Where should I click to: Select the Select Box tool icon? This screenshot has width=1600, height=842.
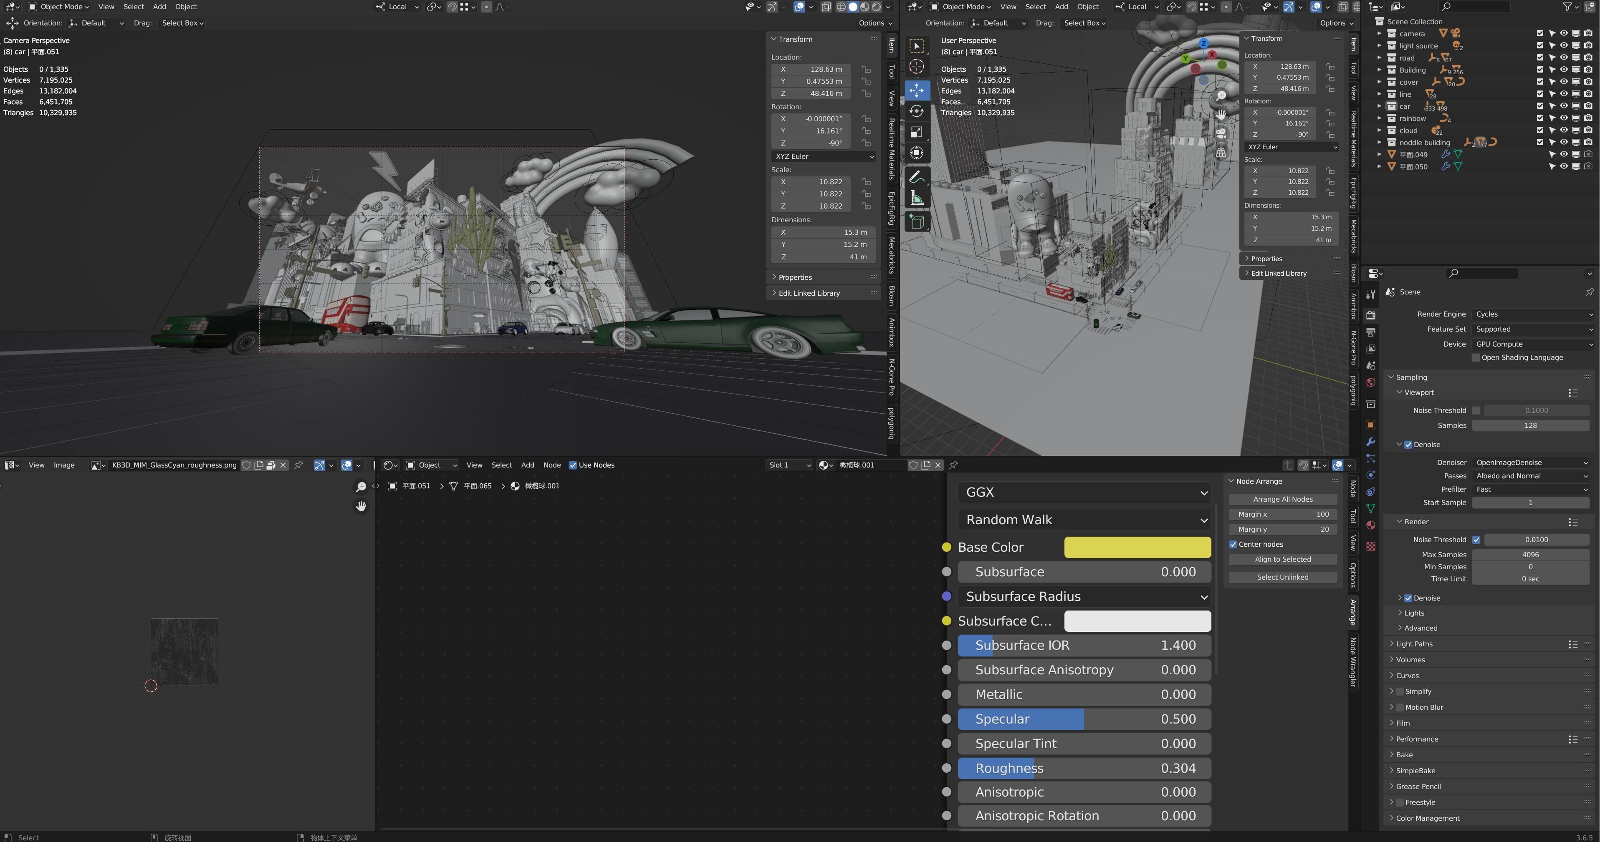(x=917, y=46)
